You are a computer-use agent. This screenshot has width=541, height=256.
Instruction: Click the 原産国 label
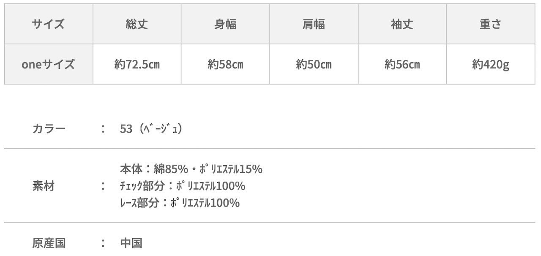(x=49, y=243)
